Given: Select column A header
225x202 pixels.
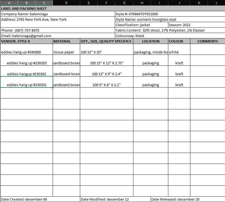Looking at the screenshot, I should point(9,3).
